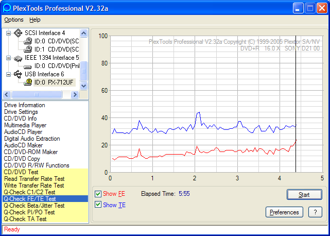Click the IEEE 1394 Interface 5 icon
This screenshot has width=330, height=236.
click(x=18, y=58)
